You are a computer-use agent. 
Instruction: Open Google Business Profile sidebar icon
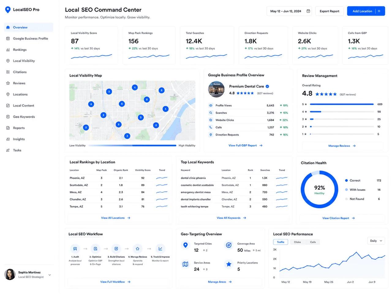(8, 39)
